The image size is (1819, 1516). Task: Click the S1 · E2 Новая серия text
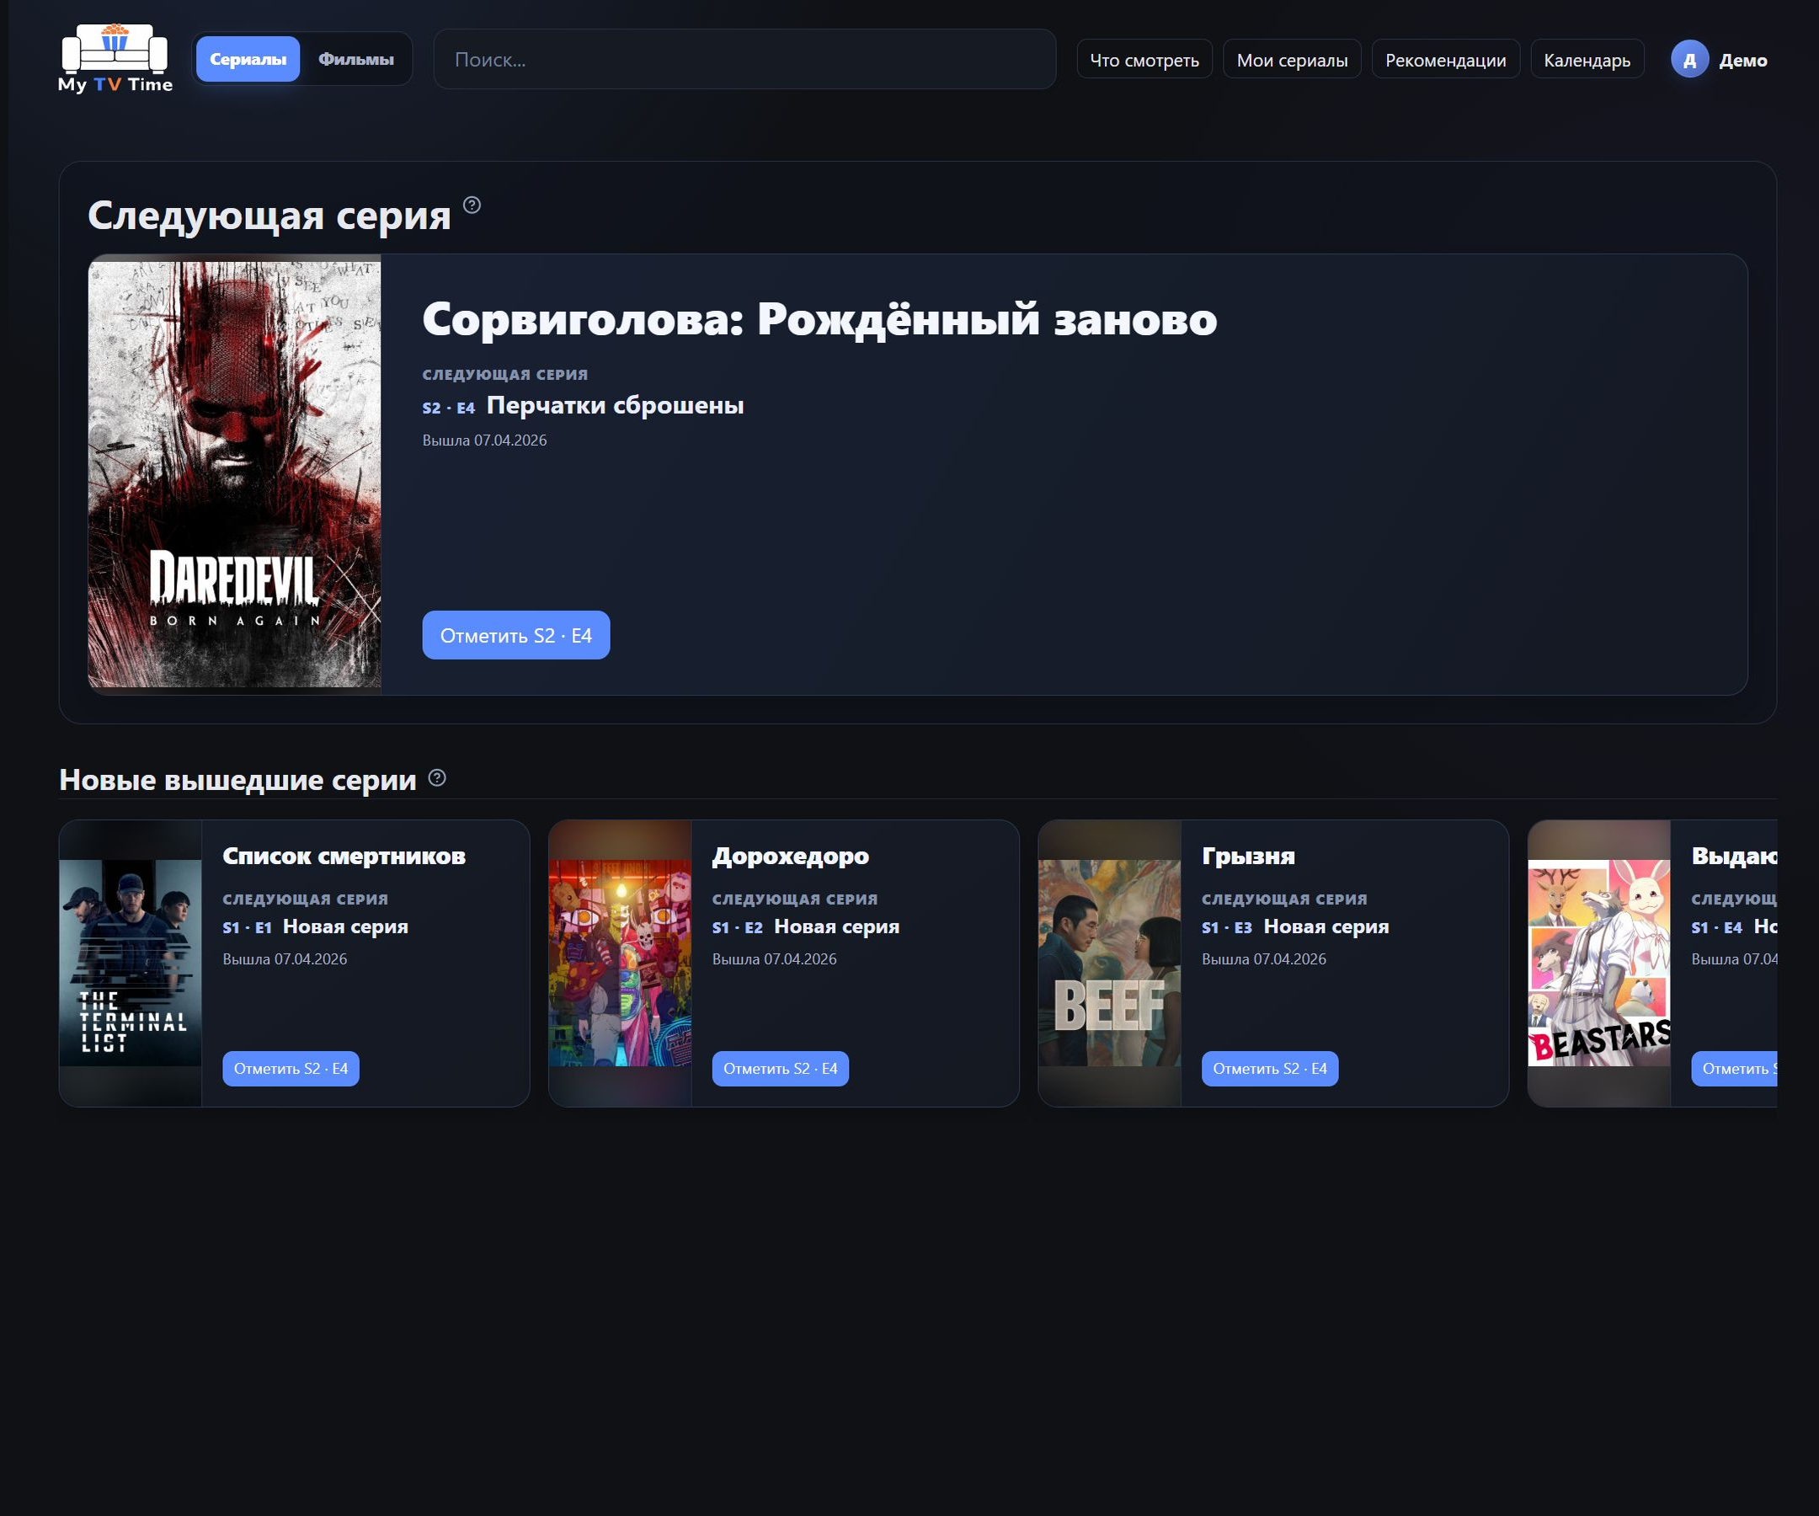pyautogui.click(x=806, y=927)
